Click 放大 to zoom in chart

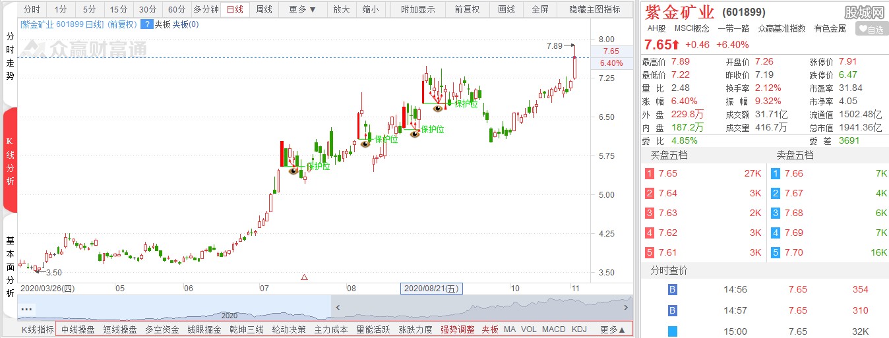[x=341, y=10]
